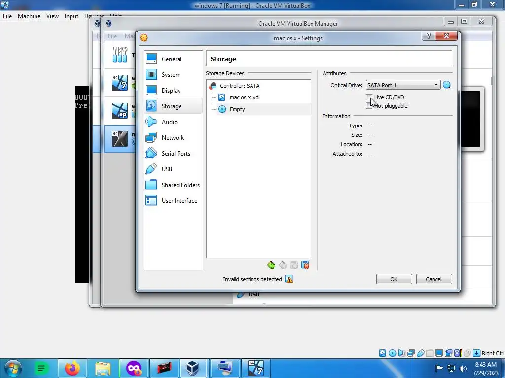Click VM status bar shared folders indicator
This screenshot has width=505, height=378.
tap(430, 353)
